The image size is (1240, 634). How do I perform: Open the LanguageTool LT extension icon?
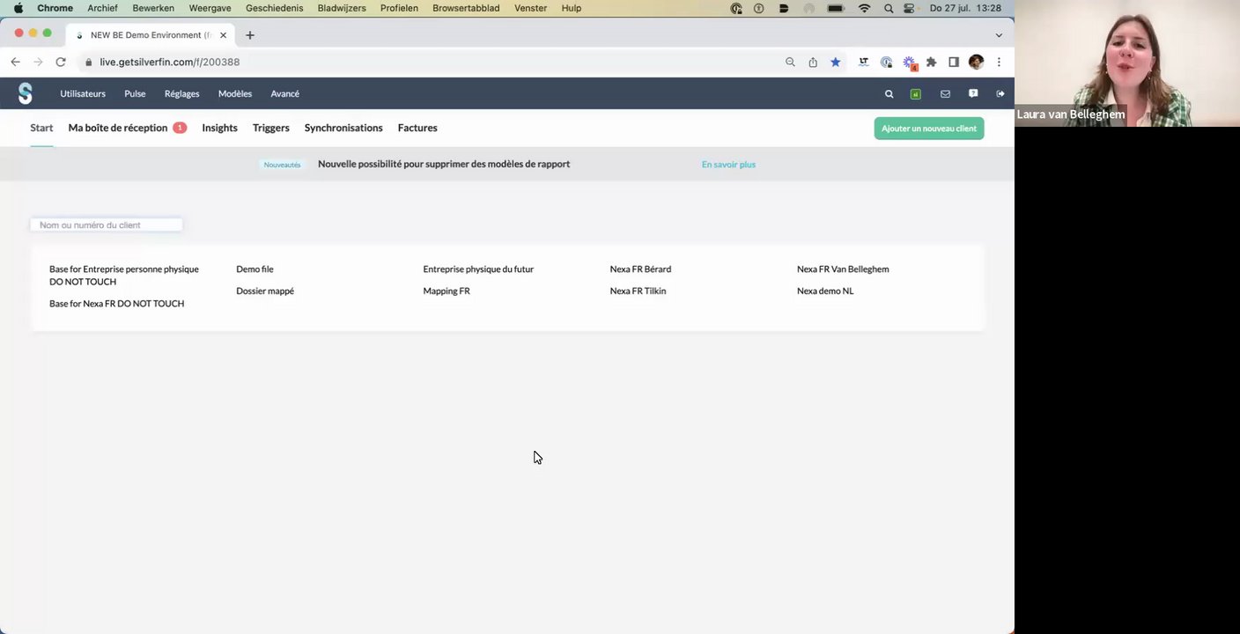click(863, 62)
